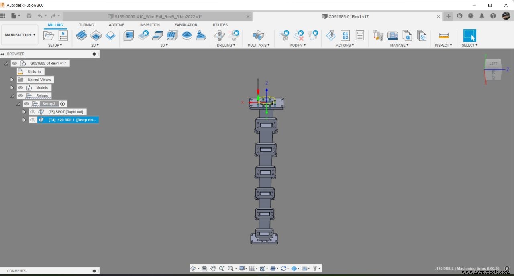Click the Orbit icon in the navigation bar
The width and height of the screenshot is (514, 276).
point(194,268)
